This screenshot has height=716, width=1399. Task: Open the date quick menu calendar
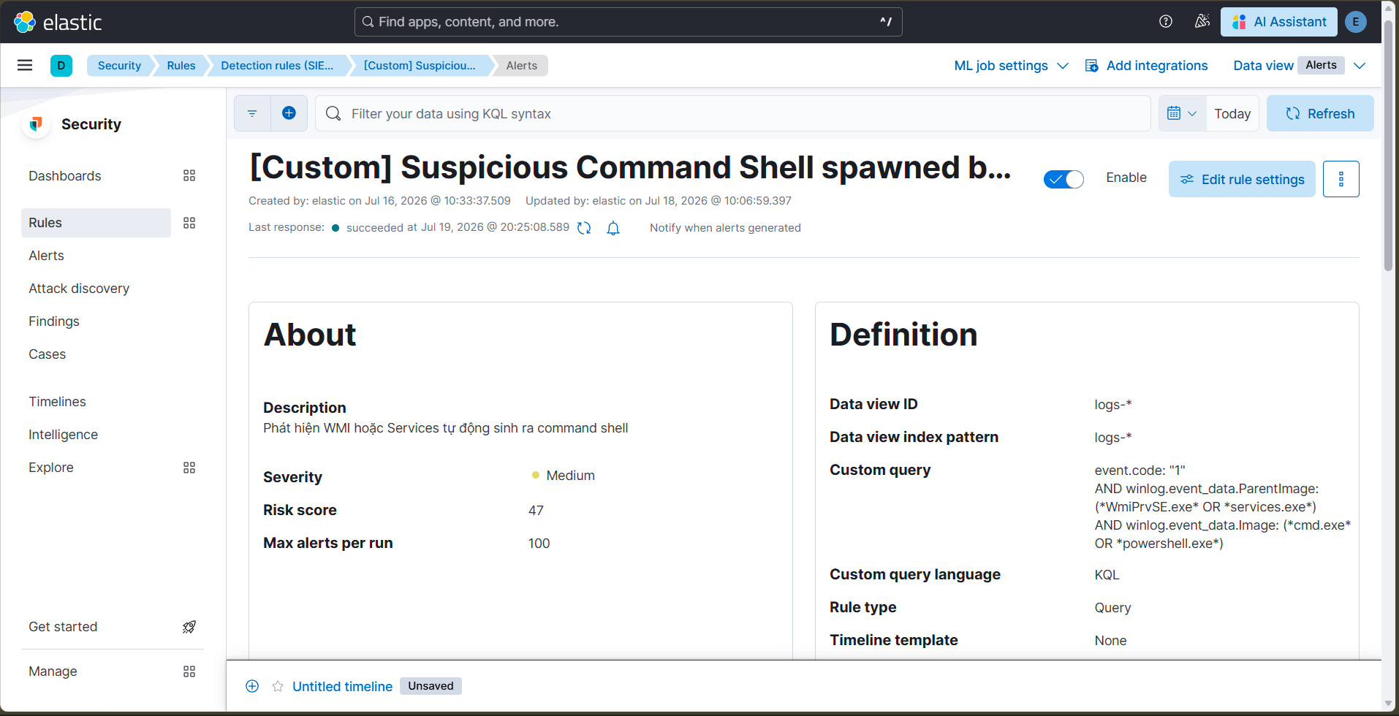pos(1182,113)
